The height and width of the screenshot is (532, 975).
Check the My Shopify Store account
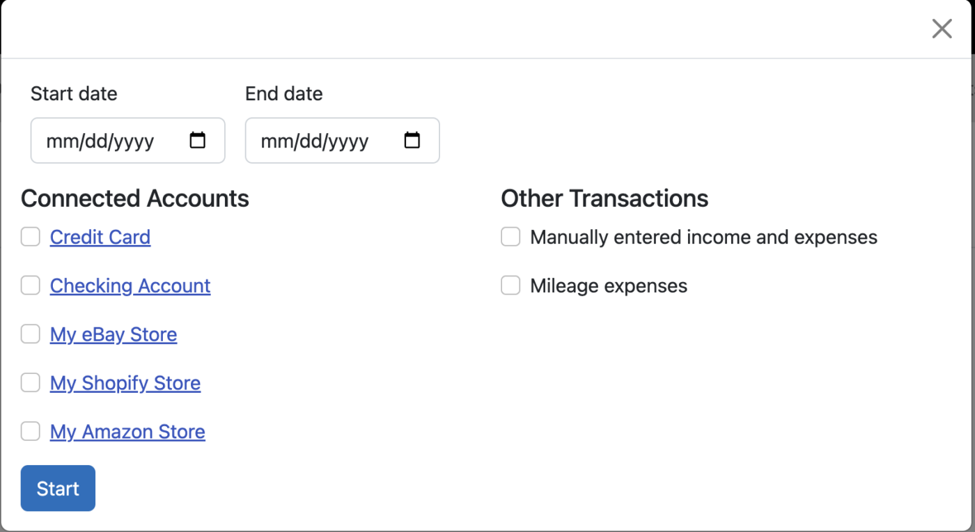point(30,382)
